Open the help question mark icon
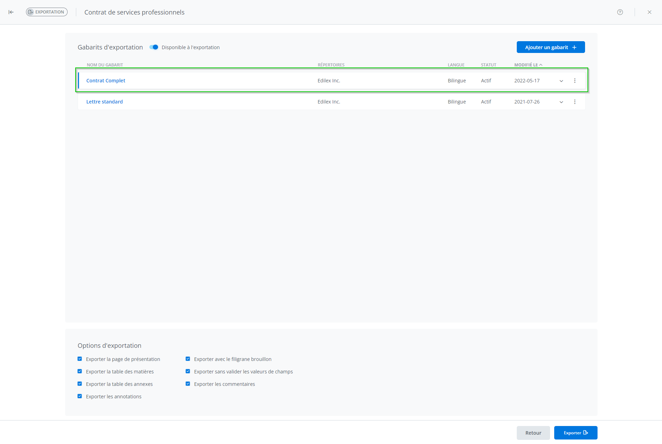 tap(620, 12)
